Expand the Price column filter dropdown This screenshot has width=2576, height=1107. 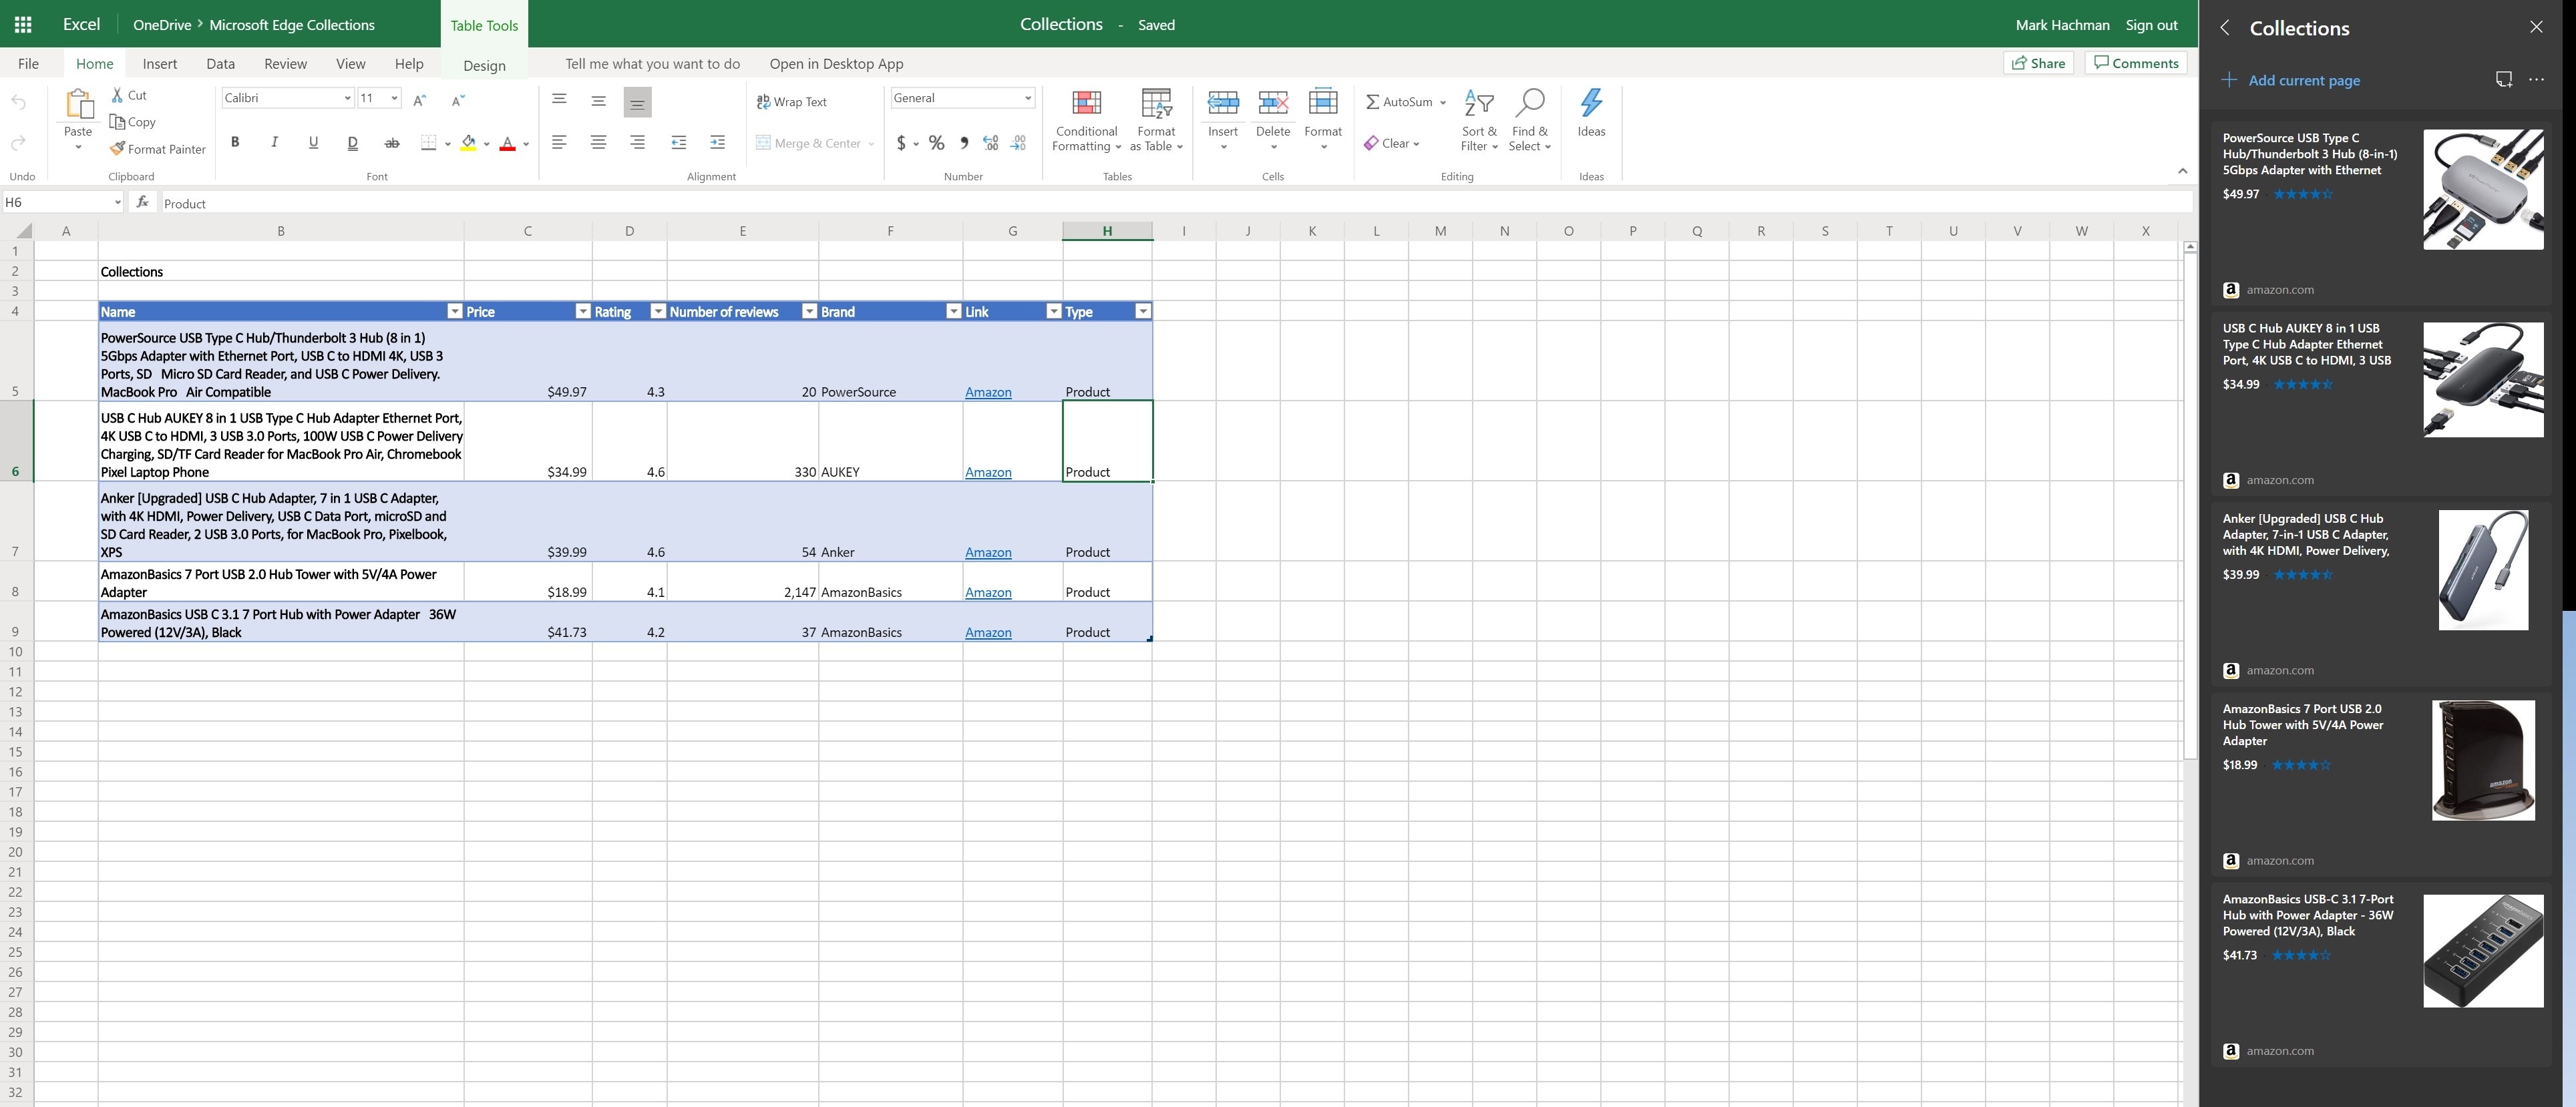(582, 312)
